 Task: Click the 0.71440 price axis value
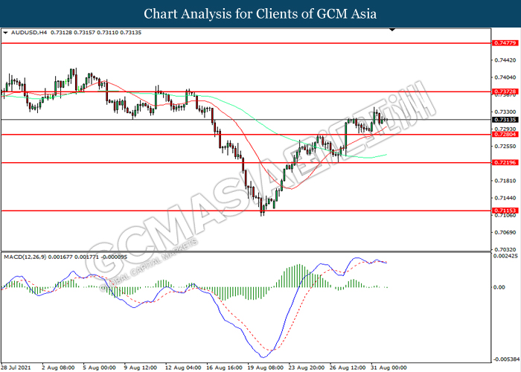(x=505, y=198)
